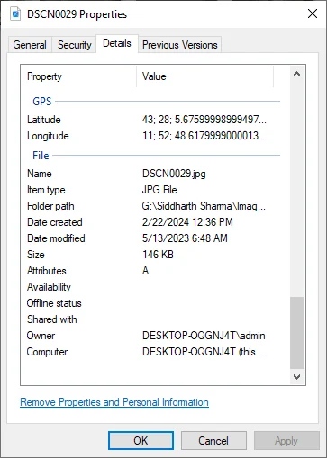Viewport: 327px width, 458px height.
Task: Select the Attributes property label
Action: click(47, 271)
